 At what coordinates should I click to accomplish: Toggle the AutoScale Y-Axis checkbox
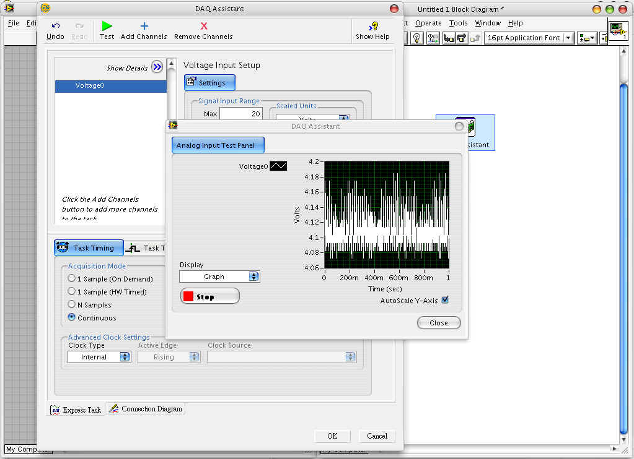coord(445,300)
